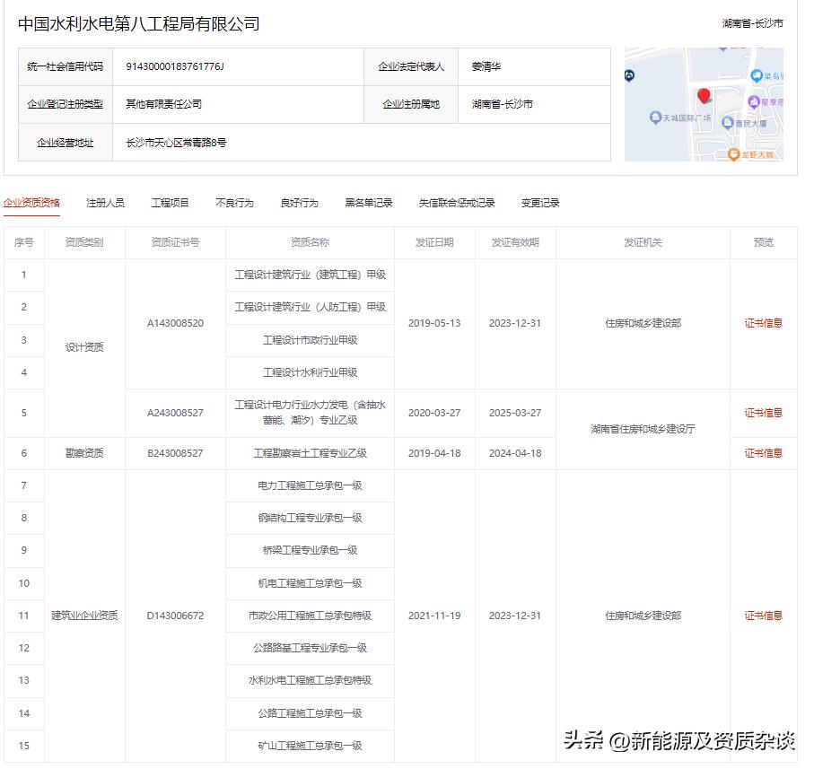
Task: Click the purple 星享恩 map marker
Action: pos(754,101)
